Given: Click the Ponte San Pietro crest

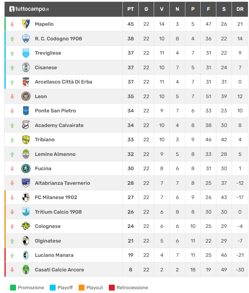Looking at the screenshot, I should 26,111.
